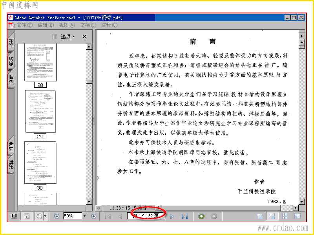Select page 29 thumbnail
This screenshot has height=235, width=314.
click(40, 111)
